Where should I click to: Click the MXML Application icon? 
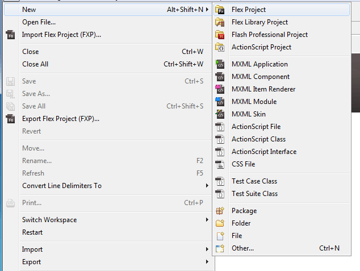(220, 64)
